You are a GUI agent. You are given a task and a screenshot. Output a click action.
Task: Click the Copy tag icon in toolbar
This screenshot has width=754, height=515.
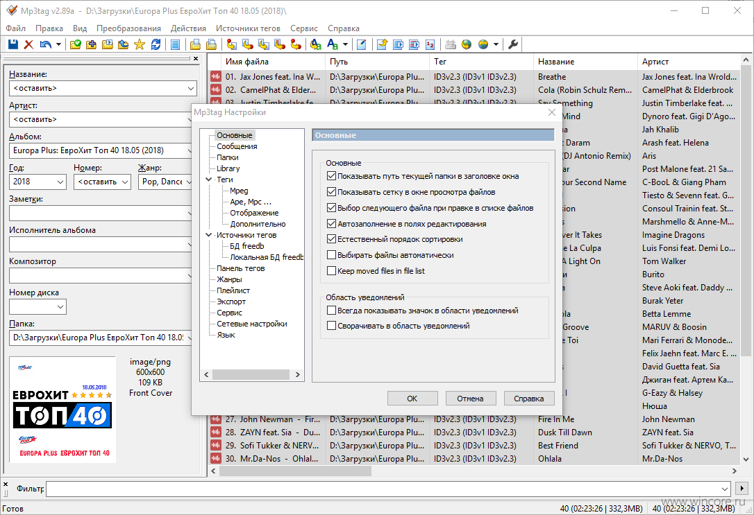[x=195, y=44]
